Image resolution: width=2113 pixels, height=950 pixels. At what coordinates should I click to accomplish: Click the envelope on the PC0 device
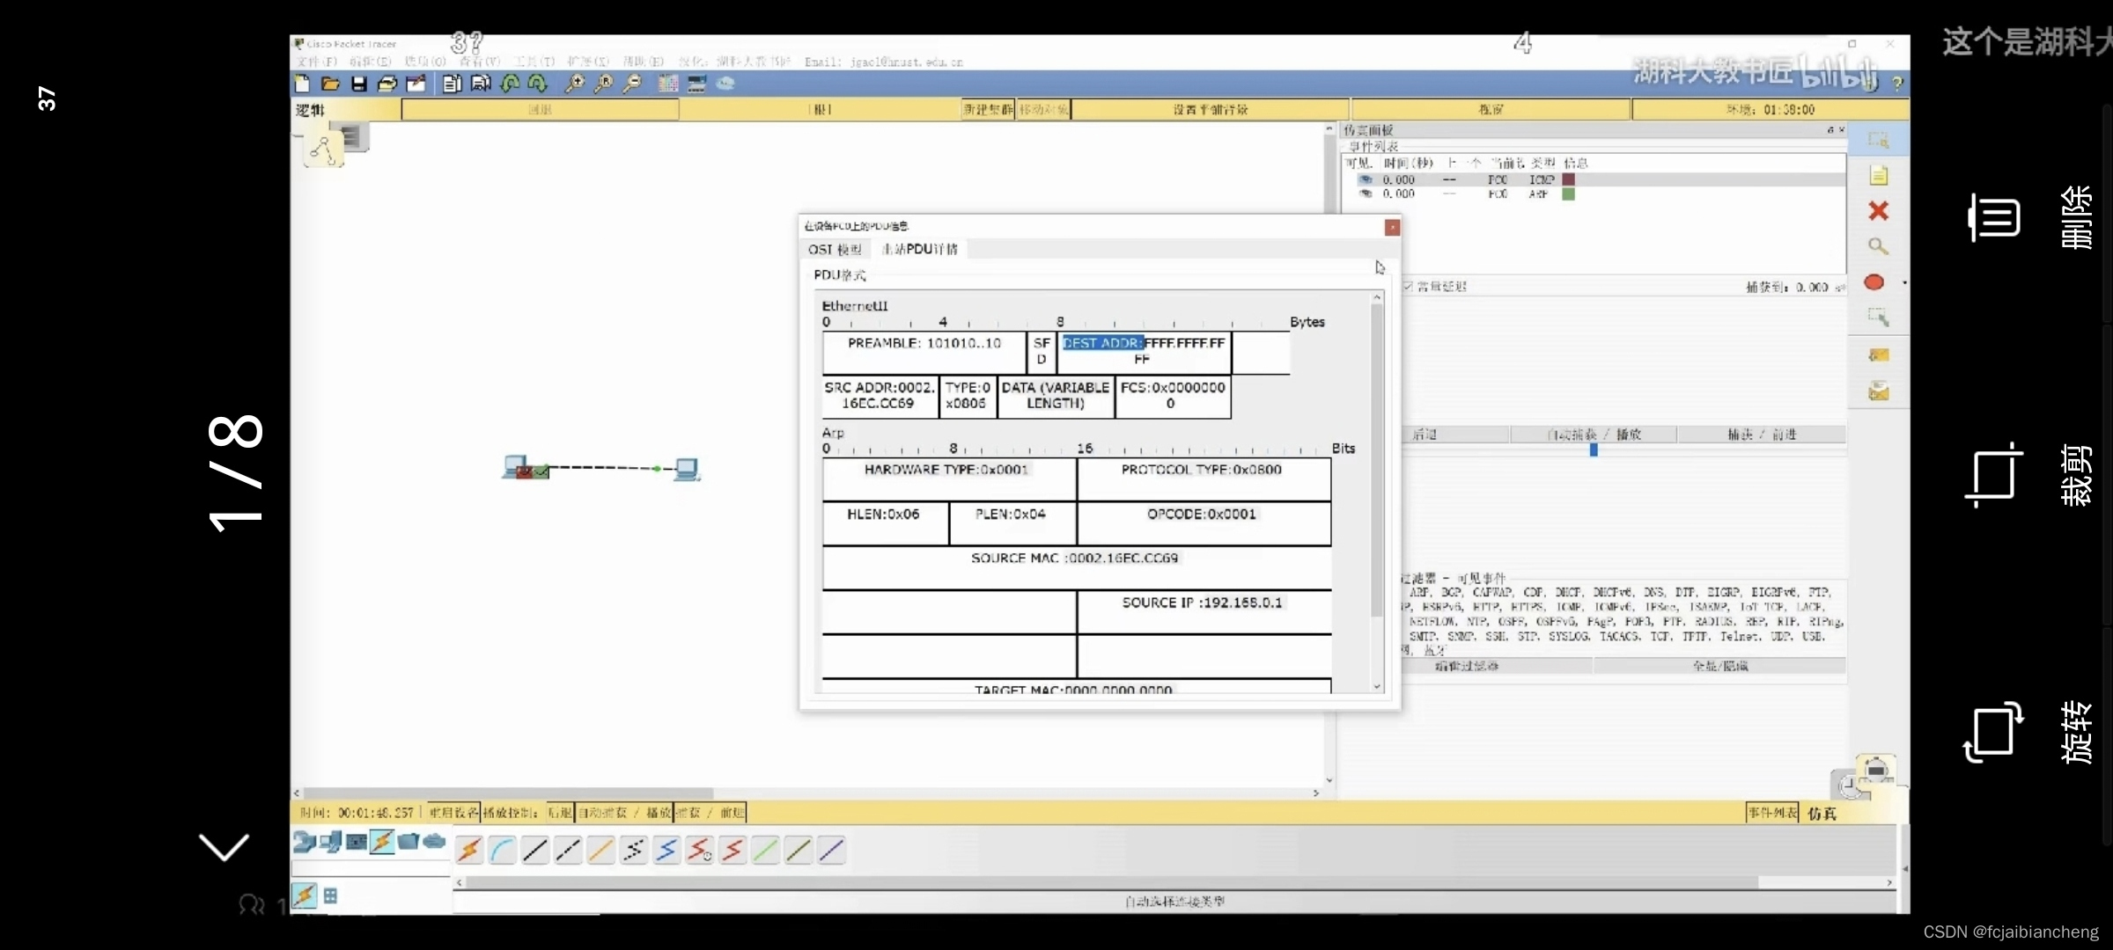[541, 472]
